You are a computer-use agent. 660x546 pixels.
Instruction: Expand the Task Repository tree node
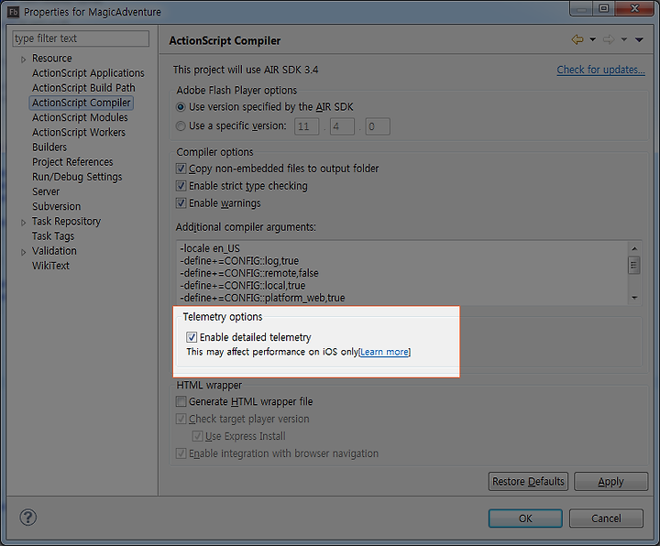24,223
